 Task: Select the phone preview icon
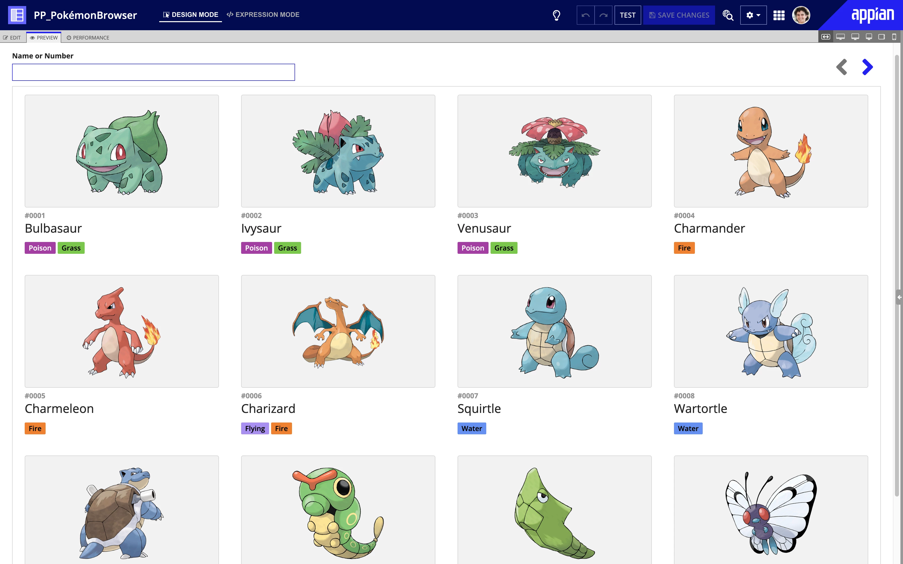pos(894,37)
